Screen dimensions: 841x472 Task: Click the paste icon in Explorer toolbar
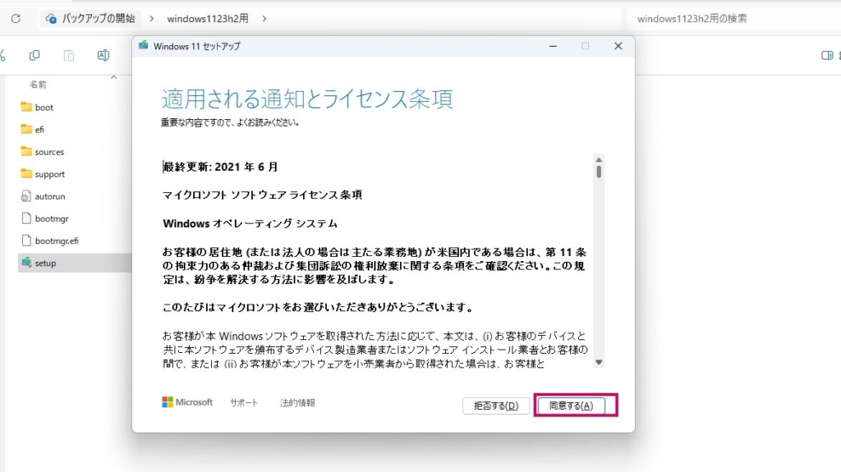click(x=69, y=55)
